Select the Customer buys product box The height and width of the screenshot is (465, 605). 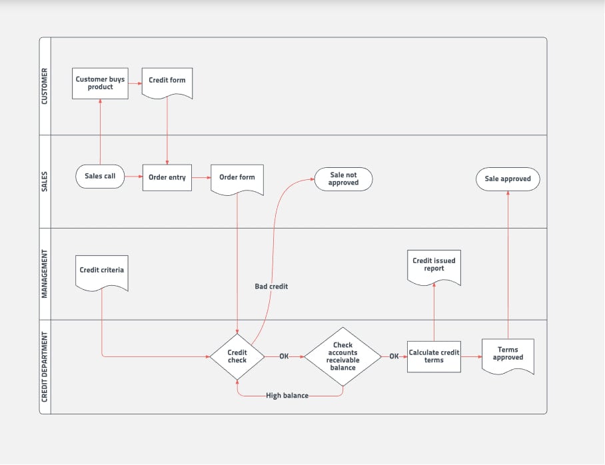[x=100, y=83]
